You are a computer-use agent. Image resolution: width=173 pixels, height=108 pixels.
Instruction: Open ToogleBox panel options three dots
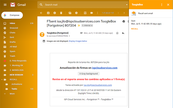point(162,5)
